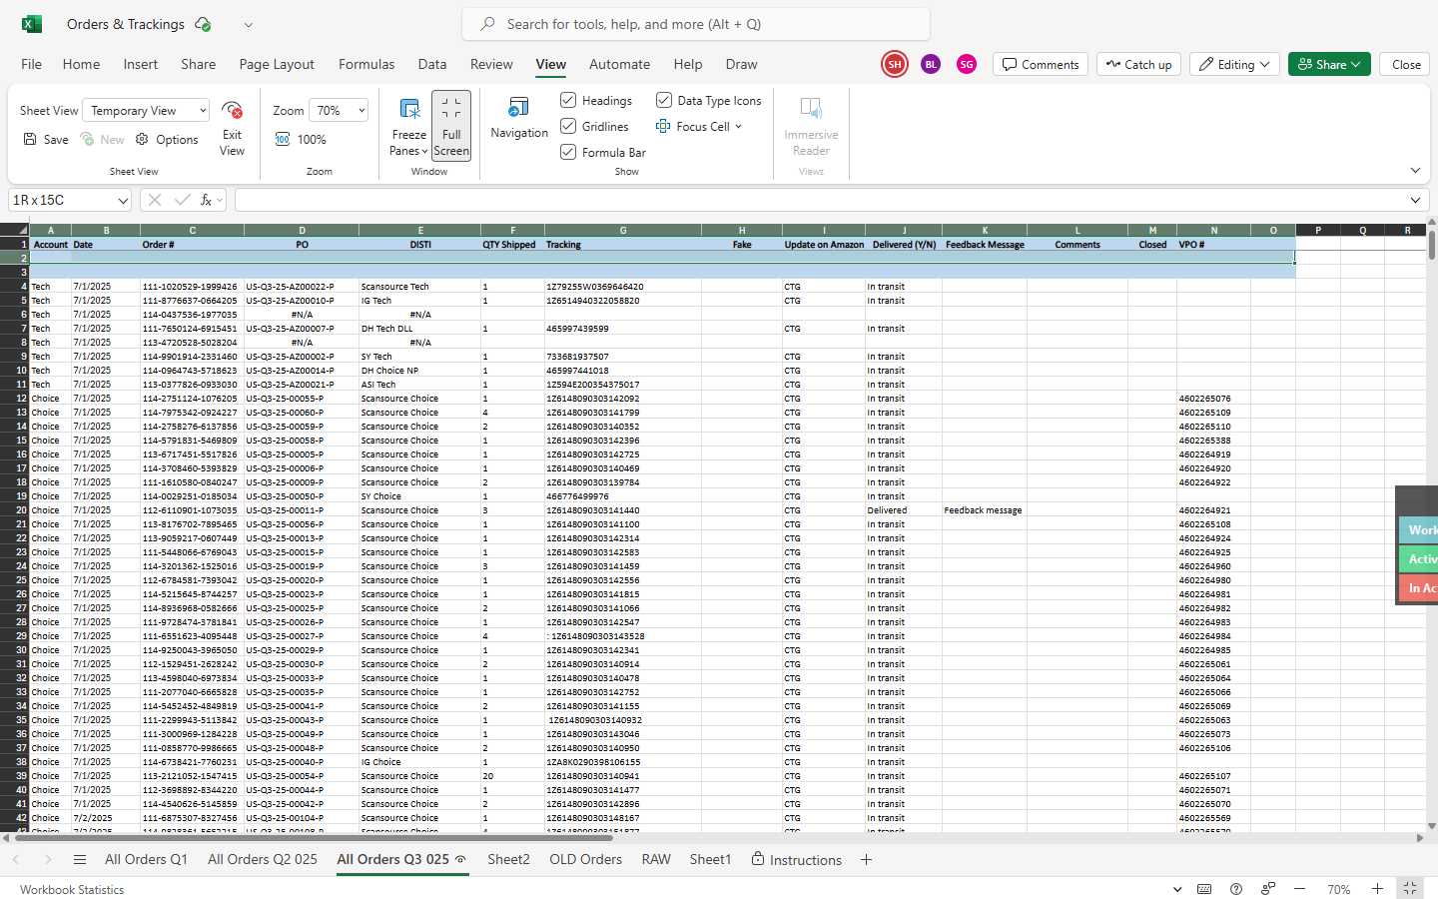The width and height of the screenshot is (1438, 899).
Task: Switch to the Formulas tab
Action: [x=366, y=64]
